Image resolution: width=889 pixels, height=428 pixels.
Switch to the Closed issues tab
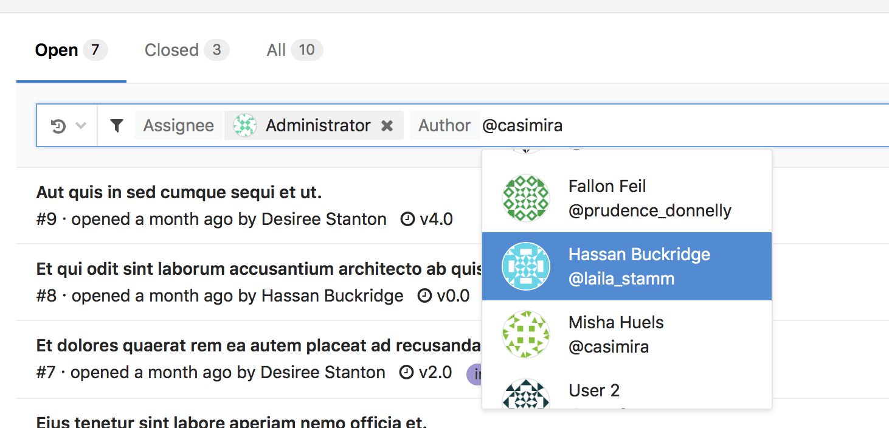coord(186,50)
